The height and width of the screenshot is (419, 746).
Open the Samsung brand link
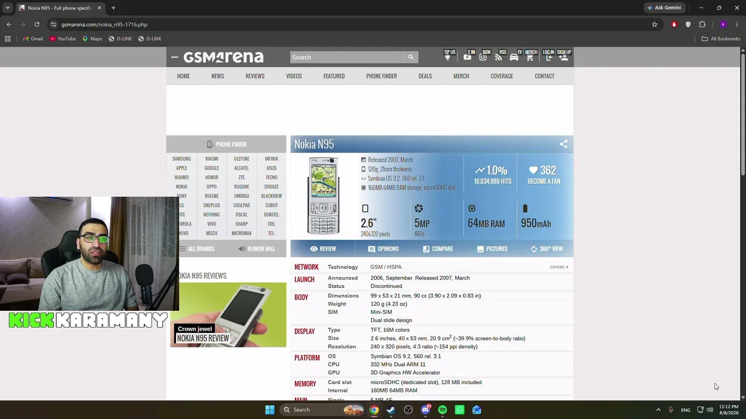181,159
